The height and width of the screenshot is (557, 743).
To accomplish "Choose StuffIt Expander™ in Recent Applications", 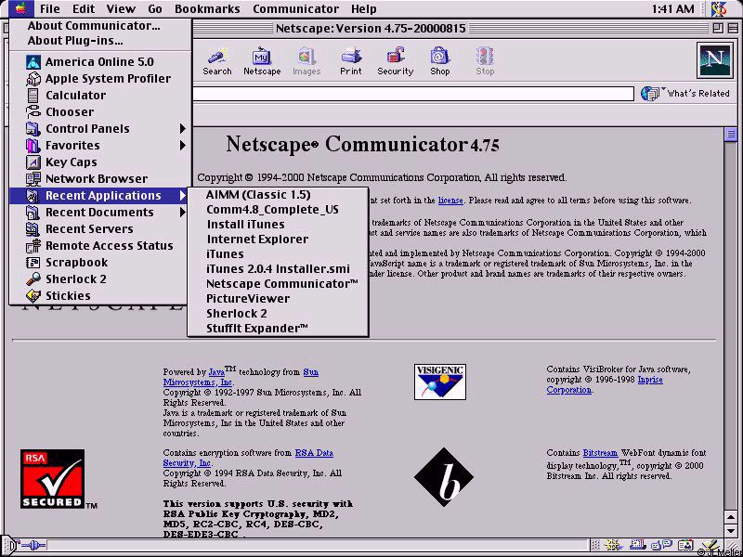I will tap(278, 329).
